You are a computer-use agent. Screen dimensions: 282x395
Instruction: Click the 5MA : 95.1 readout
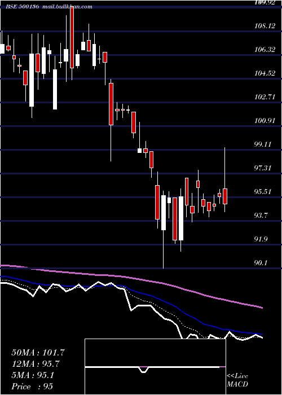[33, 375]
